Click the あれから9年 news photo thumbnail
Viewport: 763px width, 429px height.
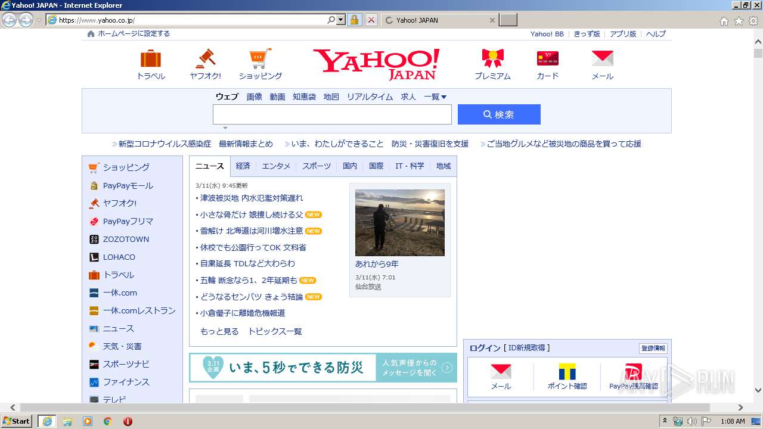click(x=400, y=223)
